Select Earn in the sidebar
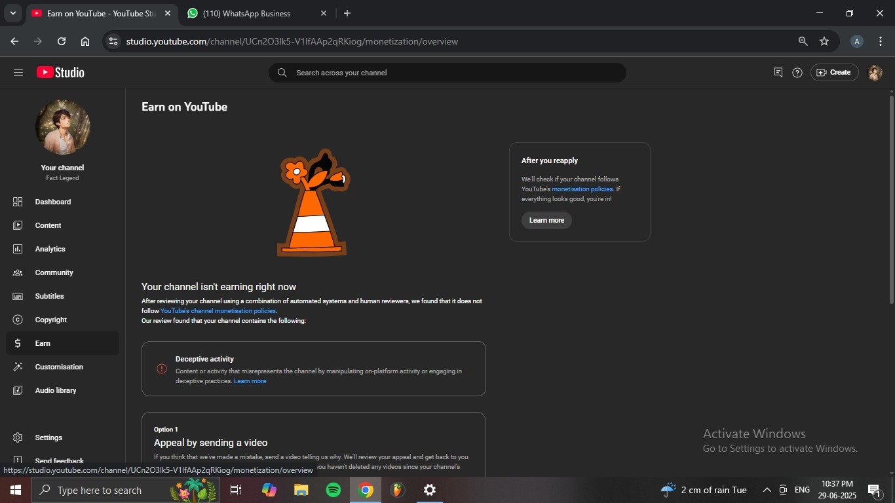The image size is (895, 503). [x=62, y=343]
